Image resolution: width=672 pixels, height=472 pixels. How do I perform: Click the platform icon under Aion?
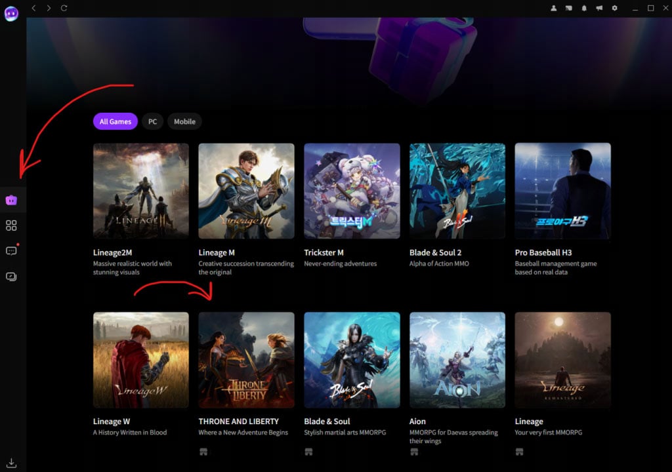point(414,452)
